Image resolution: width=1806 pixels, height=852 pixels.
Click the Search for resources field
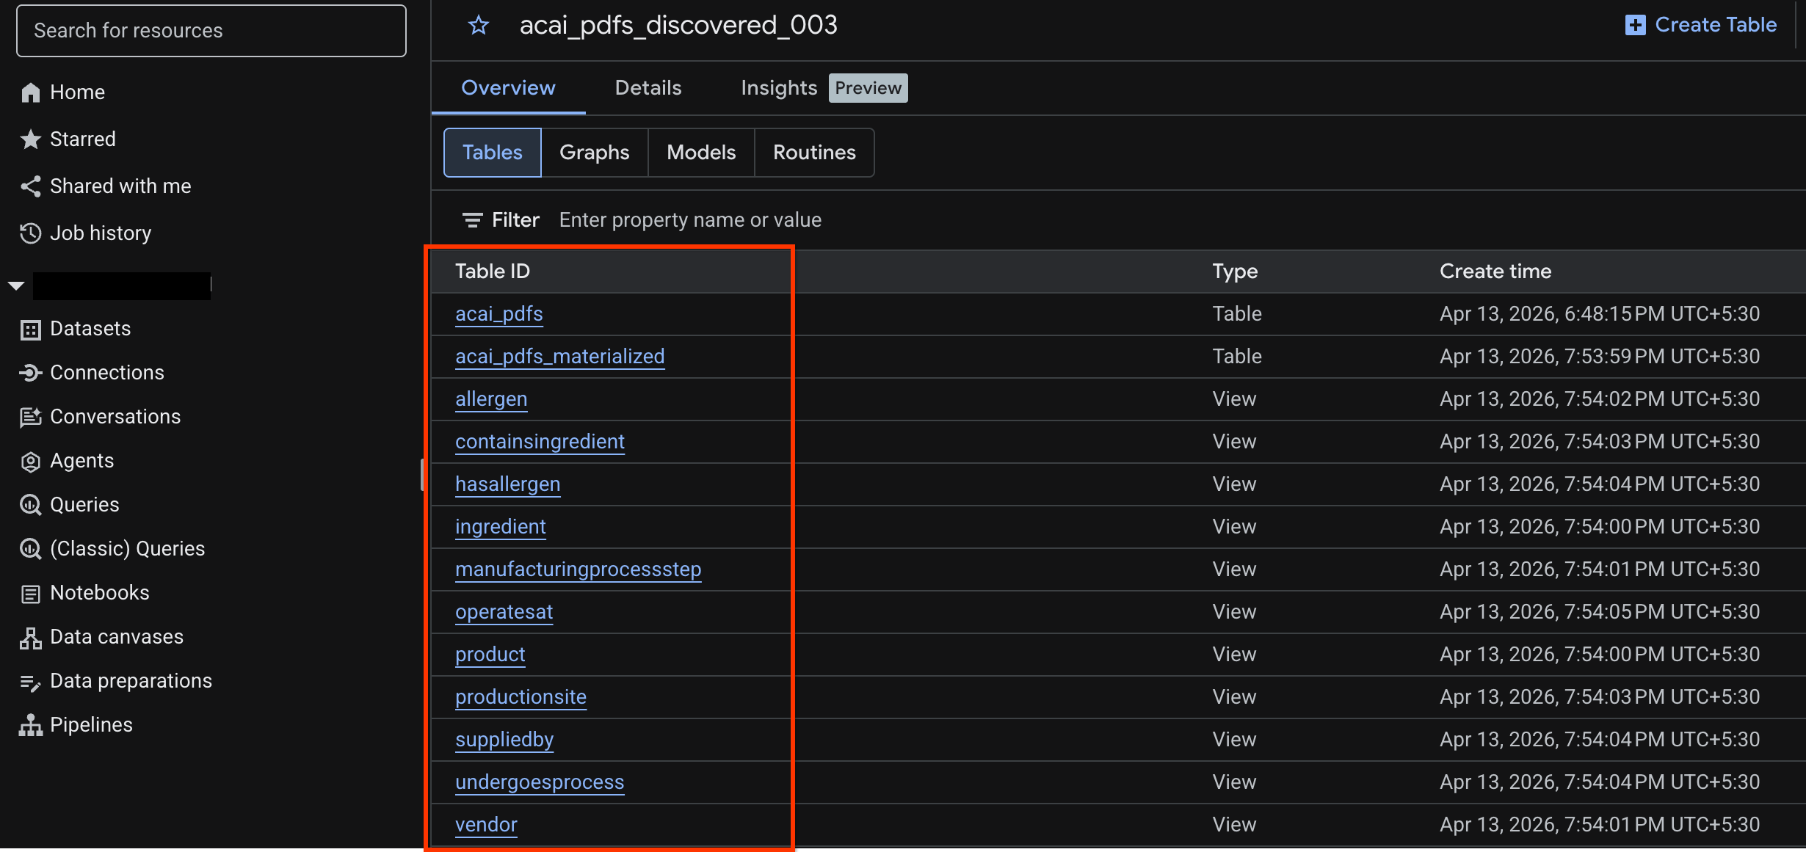pyautogui.click(x=211, y=30)
